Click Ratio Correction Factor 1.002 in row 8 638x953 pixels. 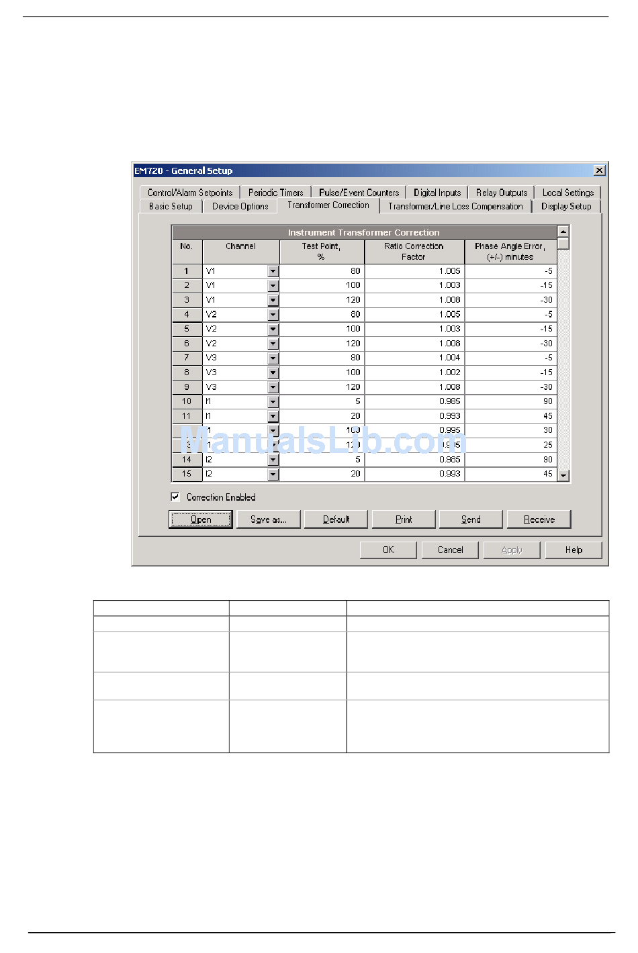click(414, 372)
